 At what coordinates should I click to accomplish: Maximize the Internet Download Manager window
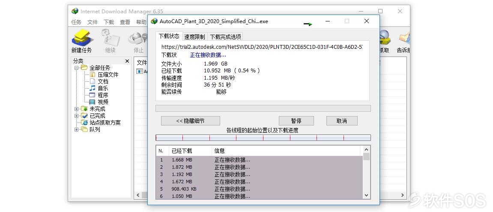click(x=380, y=11)
